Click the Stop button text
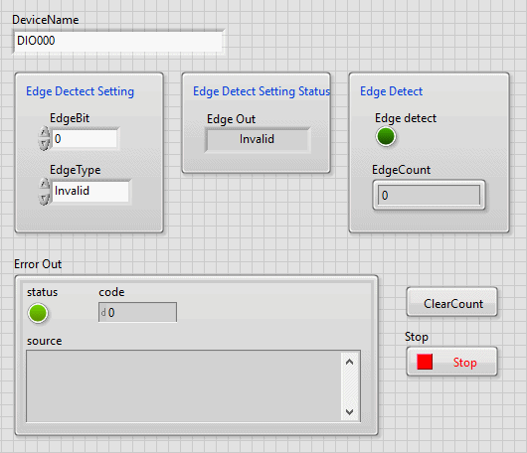 pyautogui.click(x=464, y=363)
